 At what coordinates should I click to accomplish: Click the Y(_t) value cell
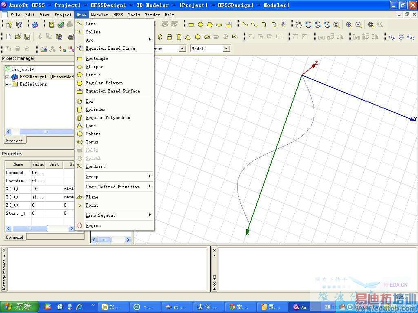point(38,197)
